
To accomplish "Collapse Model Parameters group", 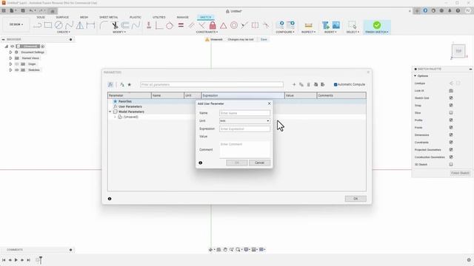I will pos(110,112).
